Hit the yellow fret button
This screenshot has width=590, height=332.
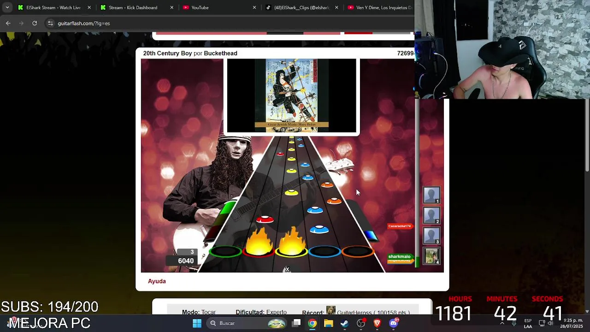291,251
